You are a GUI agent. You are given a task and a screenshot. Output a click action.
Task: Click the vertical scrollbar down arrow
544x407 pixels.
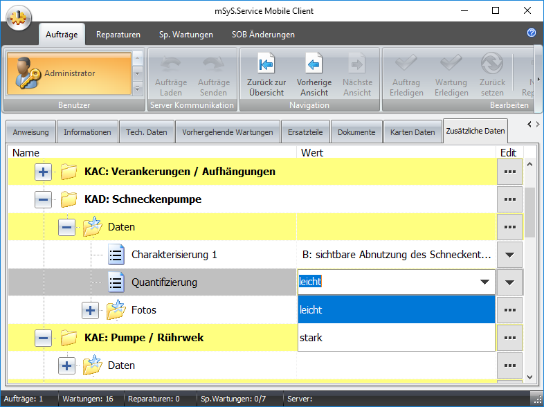coord(529,377)
